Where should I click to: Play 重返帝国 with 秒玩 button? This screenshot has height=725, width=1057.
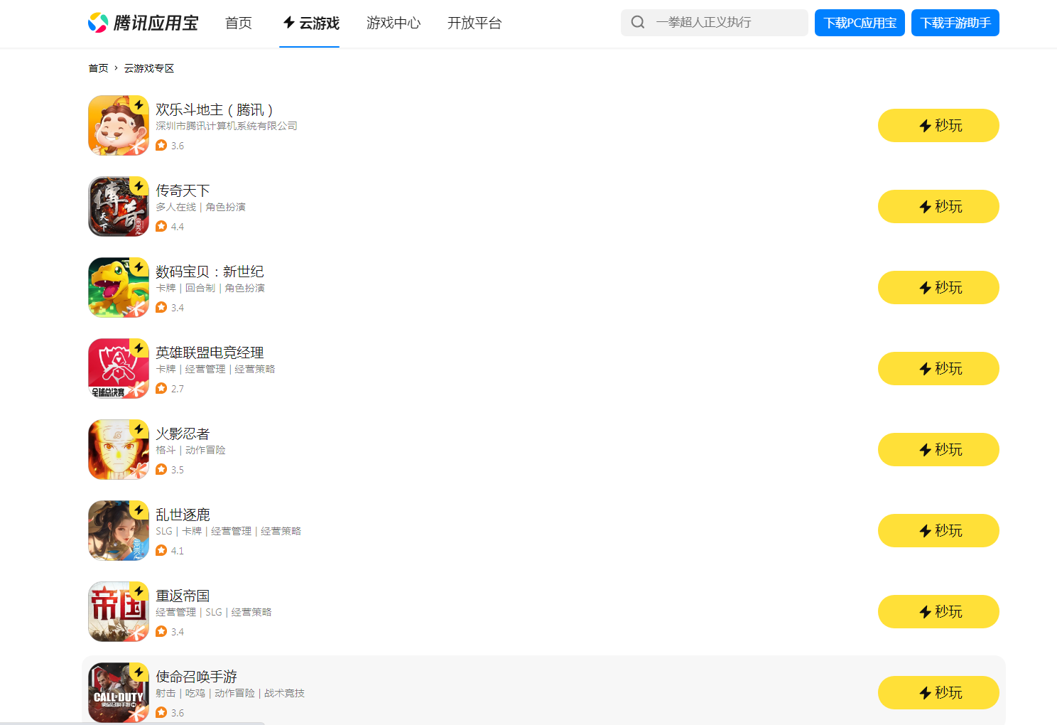(x=938, y=611)
